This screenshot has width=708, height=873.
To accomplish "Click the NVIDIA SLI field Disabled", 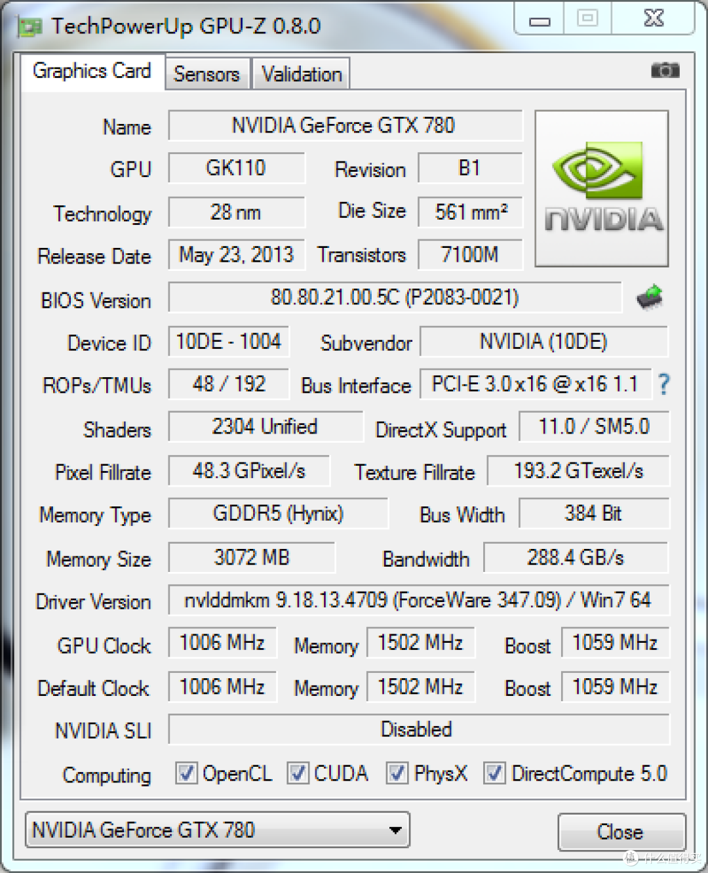I will (x=418, y=729).
